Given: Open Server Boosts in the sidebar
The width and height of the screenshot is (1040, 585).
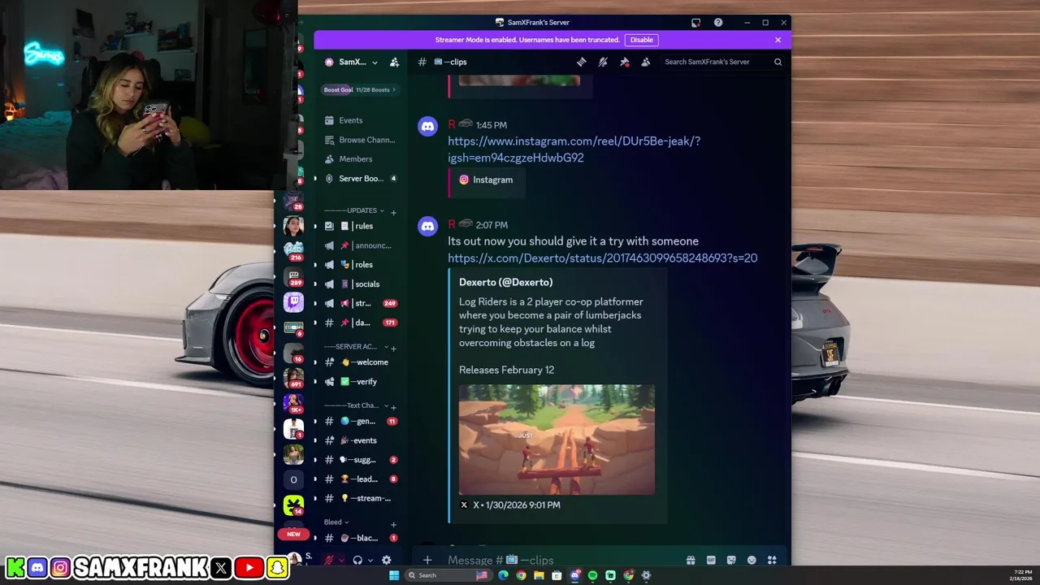Looking at the screenshot, I should coord(361,179).
